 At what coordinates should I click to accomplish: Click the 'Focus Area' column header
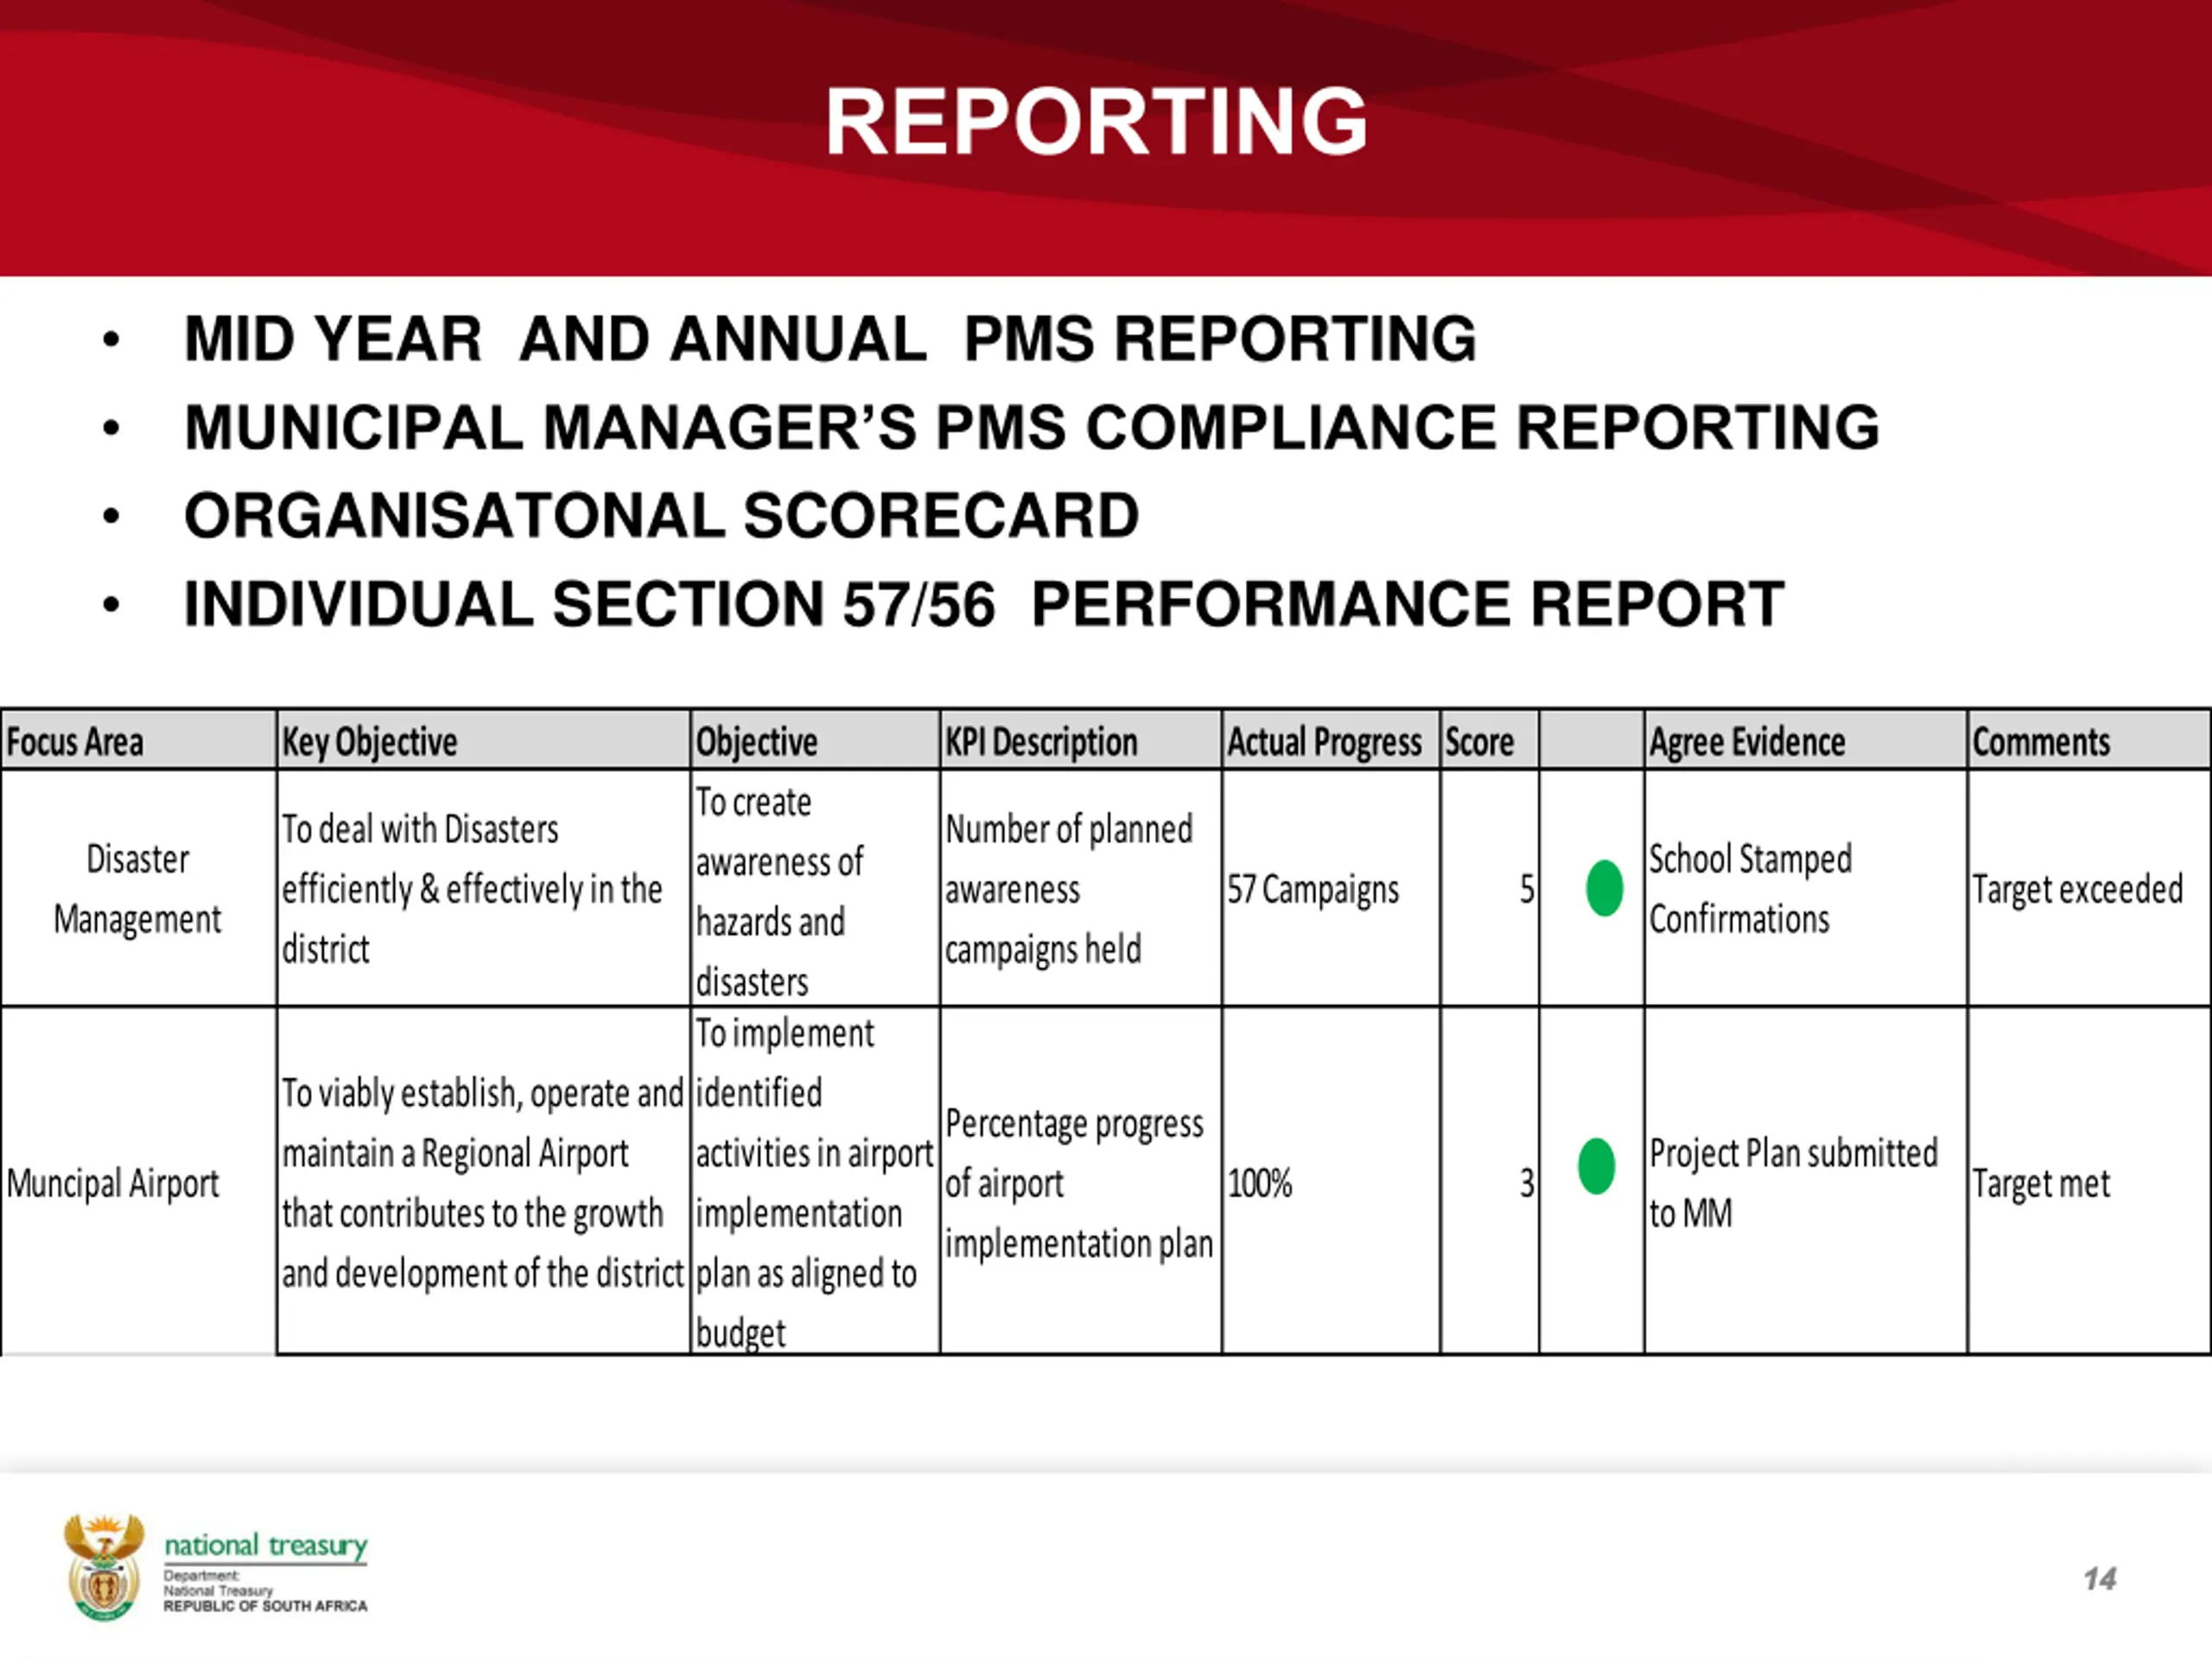(x=139, y=741)
